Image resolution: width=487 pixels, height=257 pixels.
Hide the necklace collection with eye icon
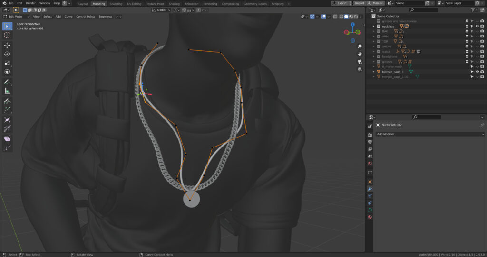coord(477,26)
